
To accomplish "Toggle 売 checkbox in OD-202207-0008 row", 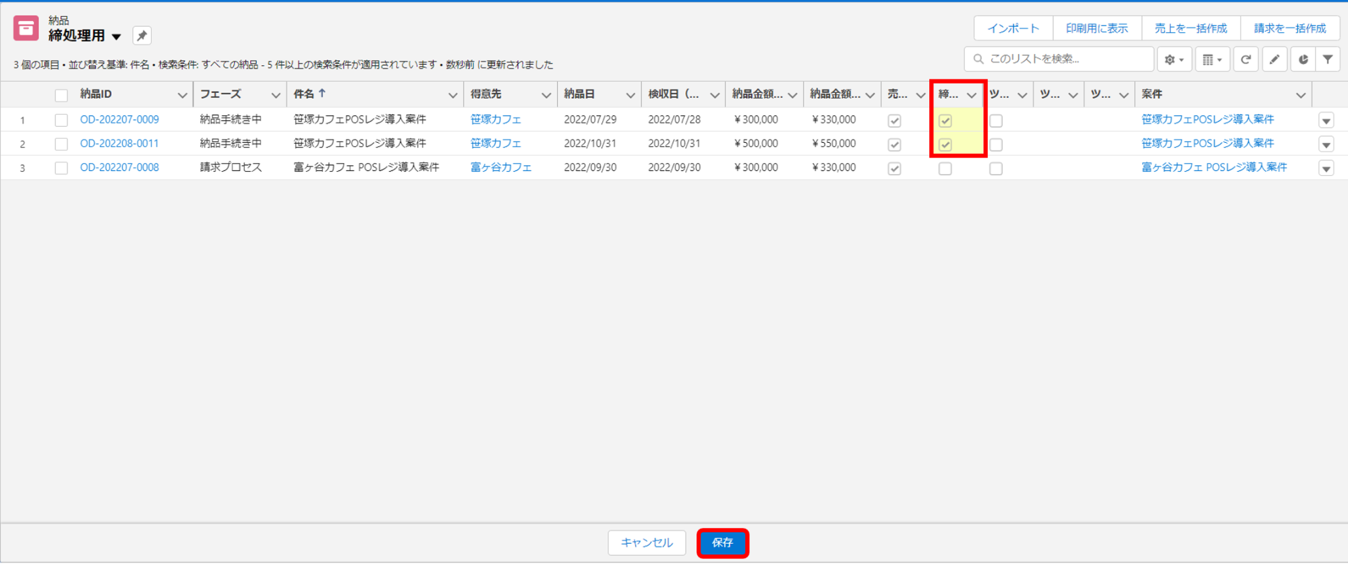I will (x=895, y=168).
